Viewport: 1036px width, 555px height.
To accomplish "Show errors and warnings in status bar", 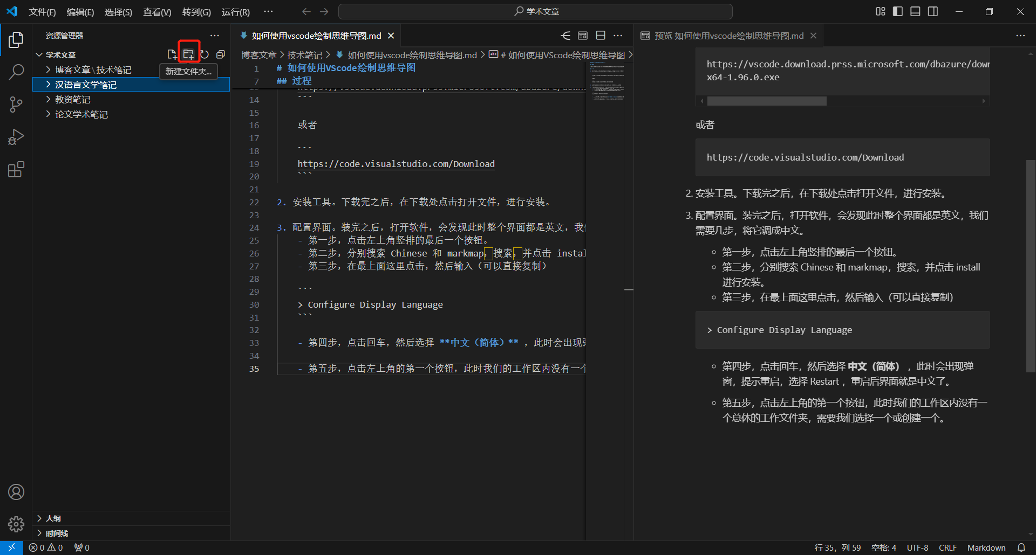I will (46, 547).
